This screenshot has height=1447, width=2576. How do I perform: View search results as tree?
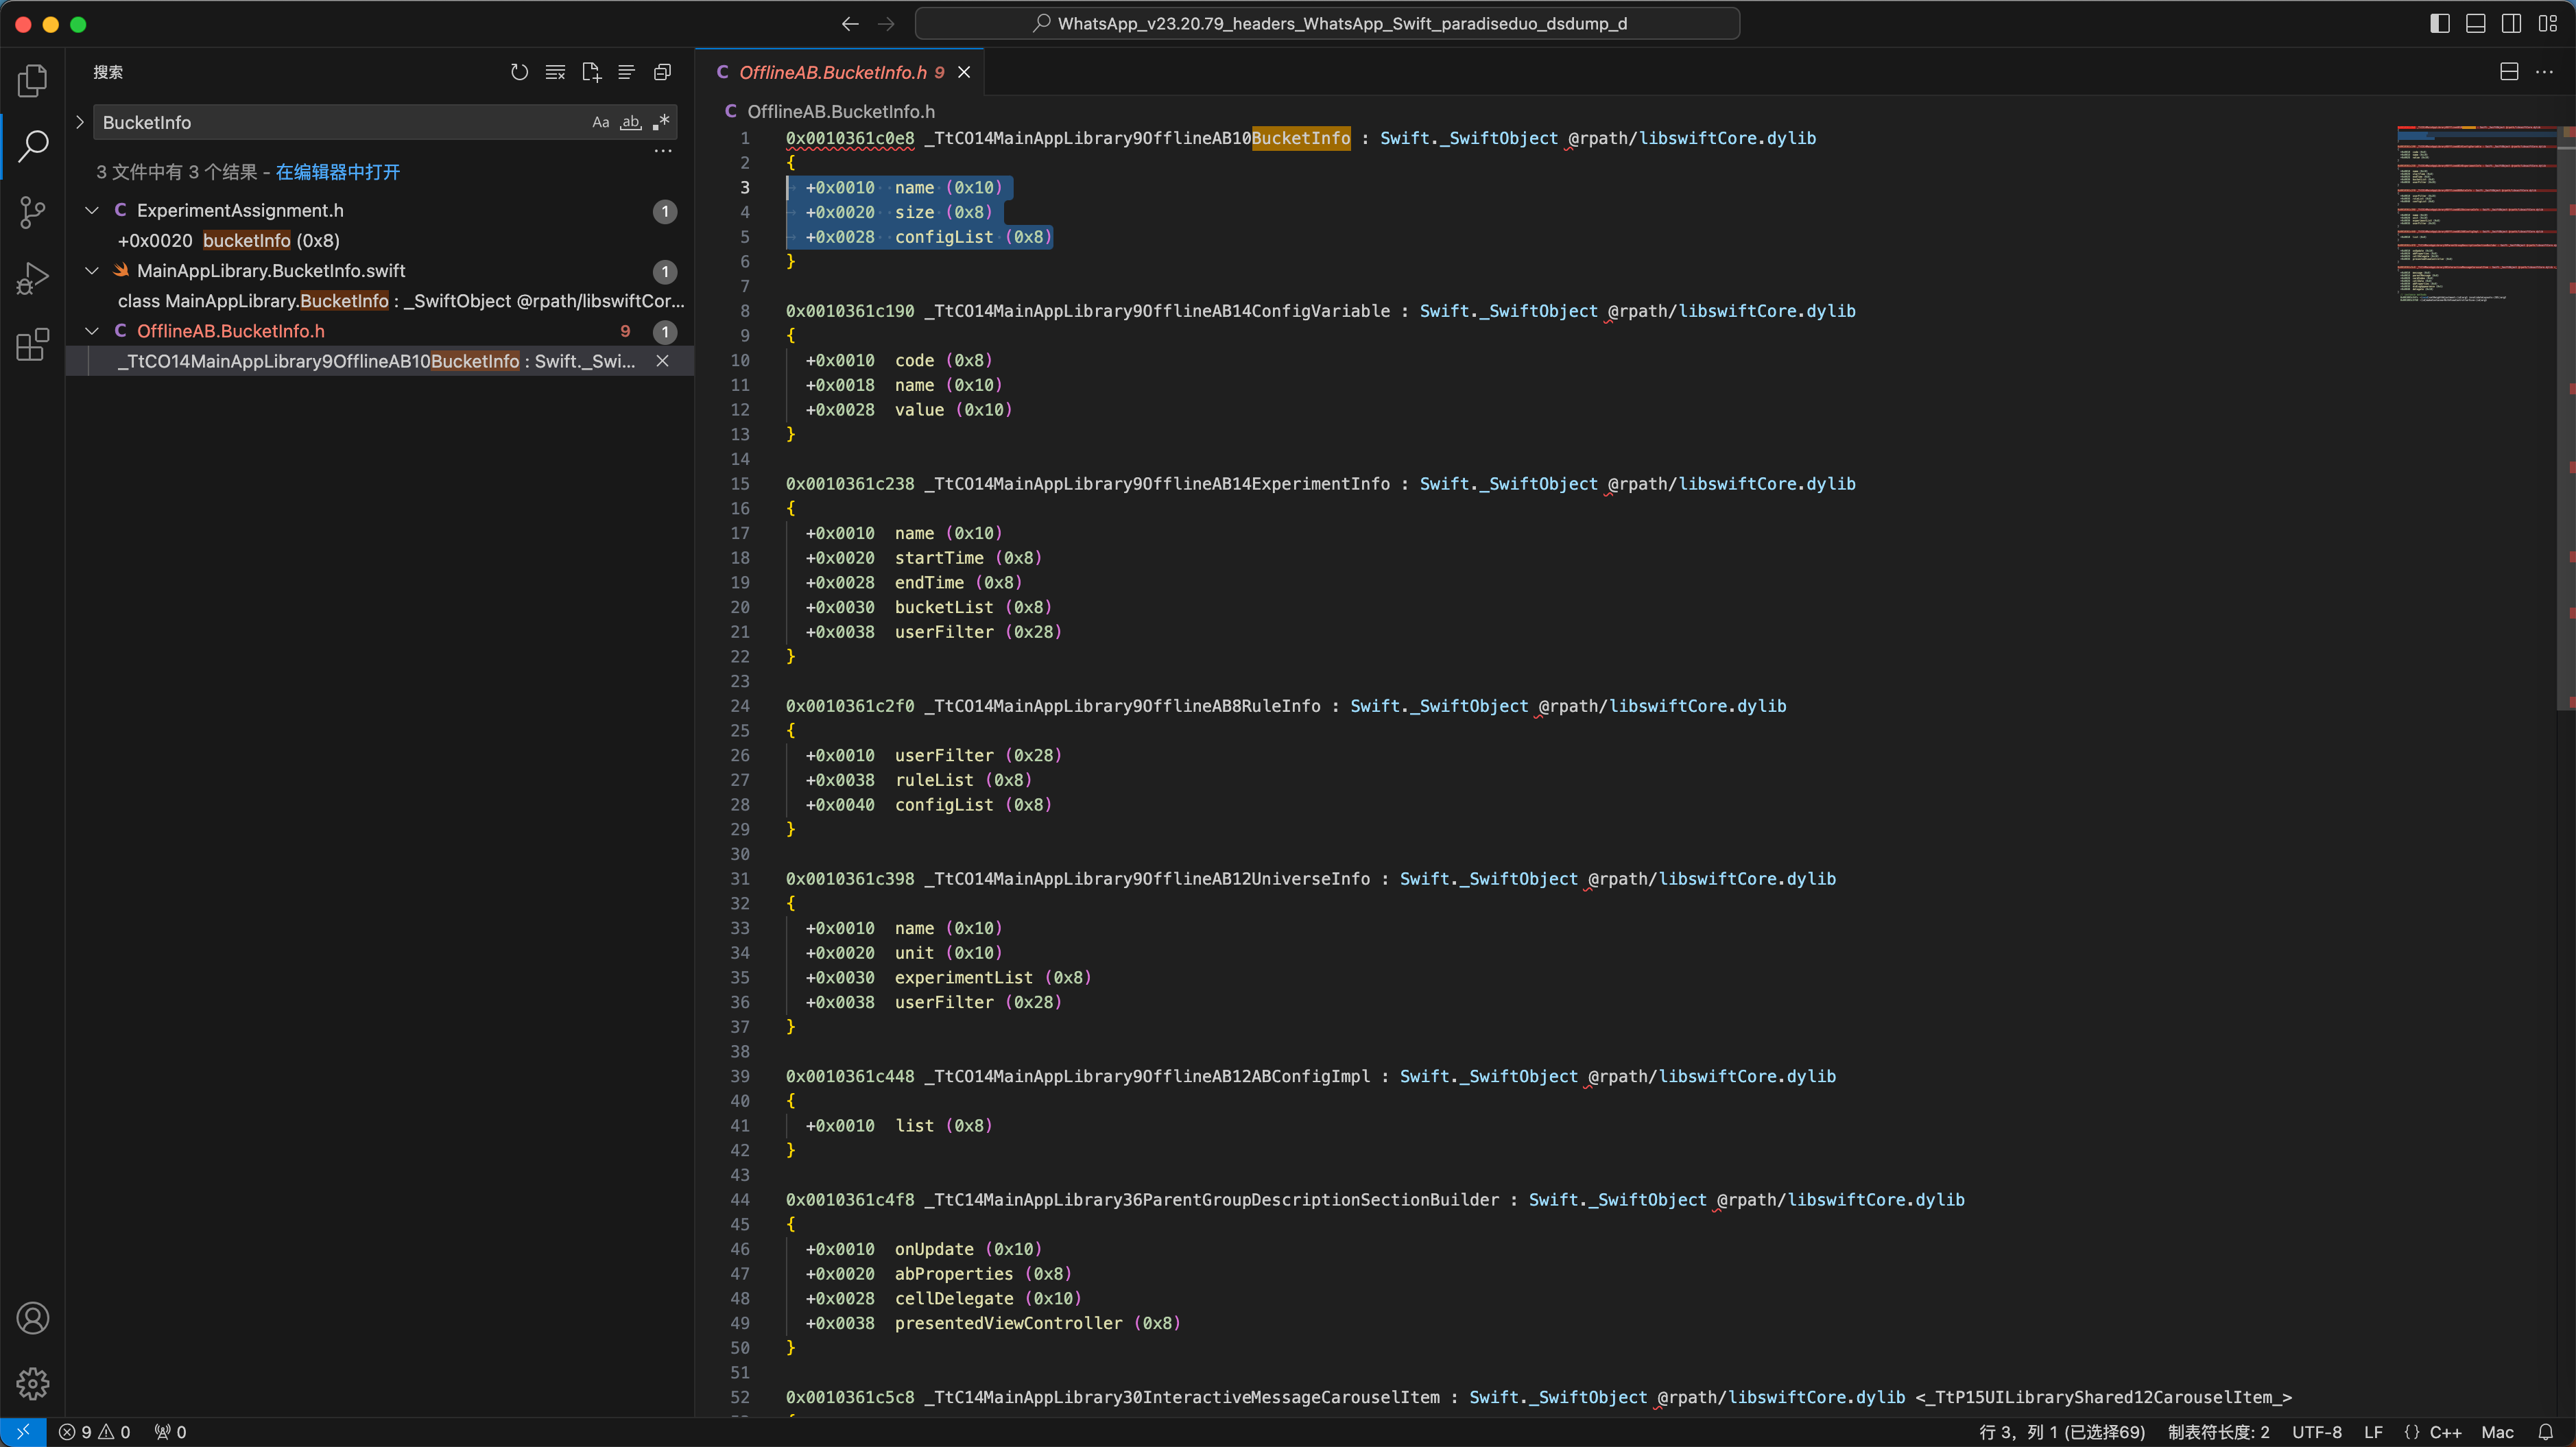coord(626,72)
